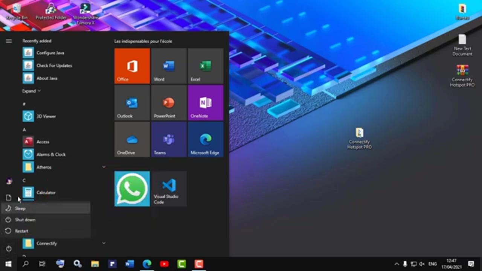Screen dimensions: 482x271
Task: Launch the Visual Studio Code tile
Action: pos(169,189)
